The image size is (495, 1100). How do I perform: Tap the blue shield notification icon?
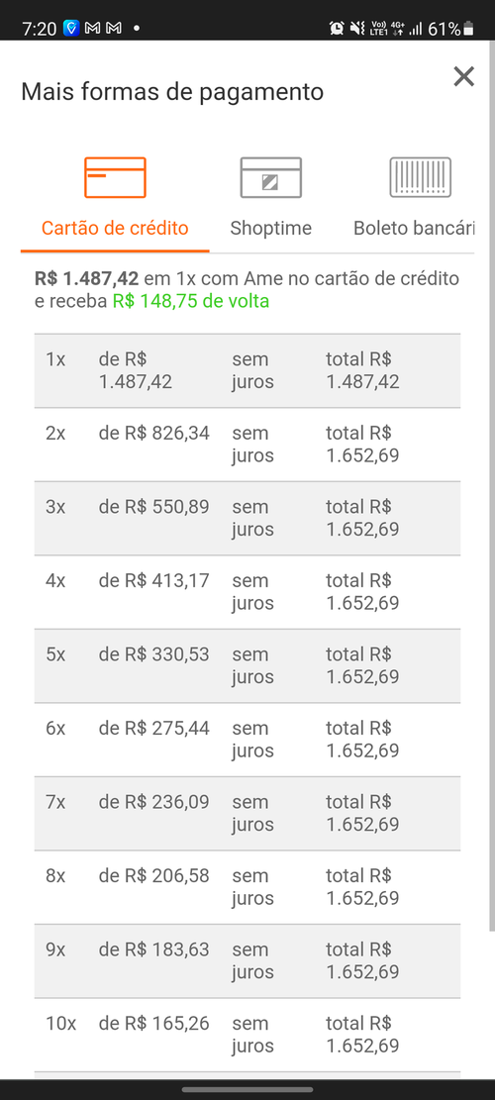click(x=71, y=29)
